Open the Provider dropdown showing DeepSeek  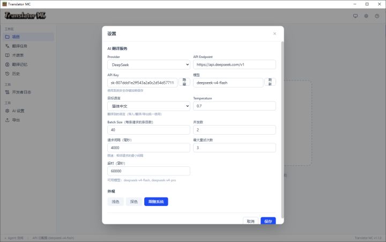(x=149, y=65)
